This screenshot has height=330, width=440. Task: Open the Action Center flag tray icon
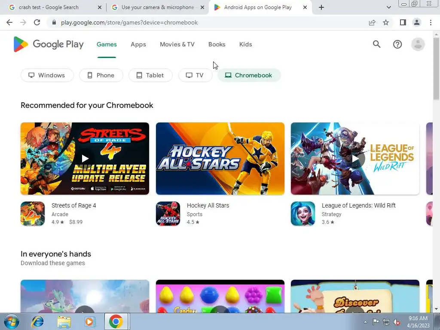376,322
